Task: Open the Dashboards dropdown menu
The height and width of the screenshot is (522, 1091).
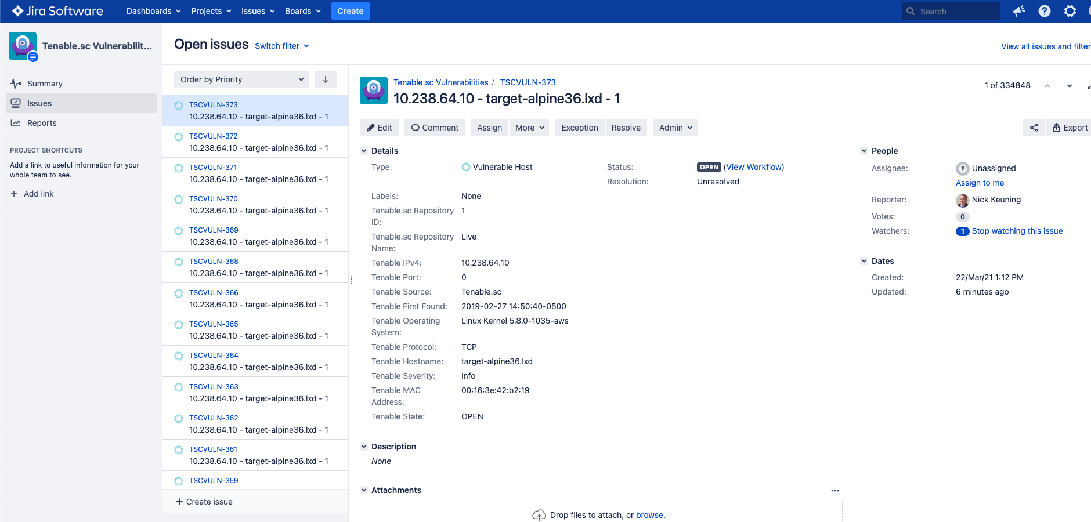Action: [154, 11]
